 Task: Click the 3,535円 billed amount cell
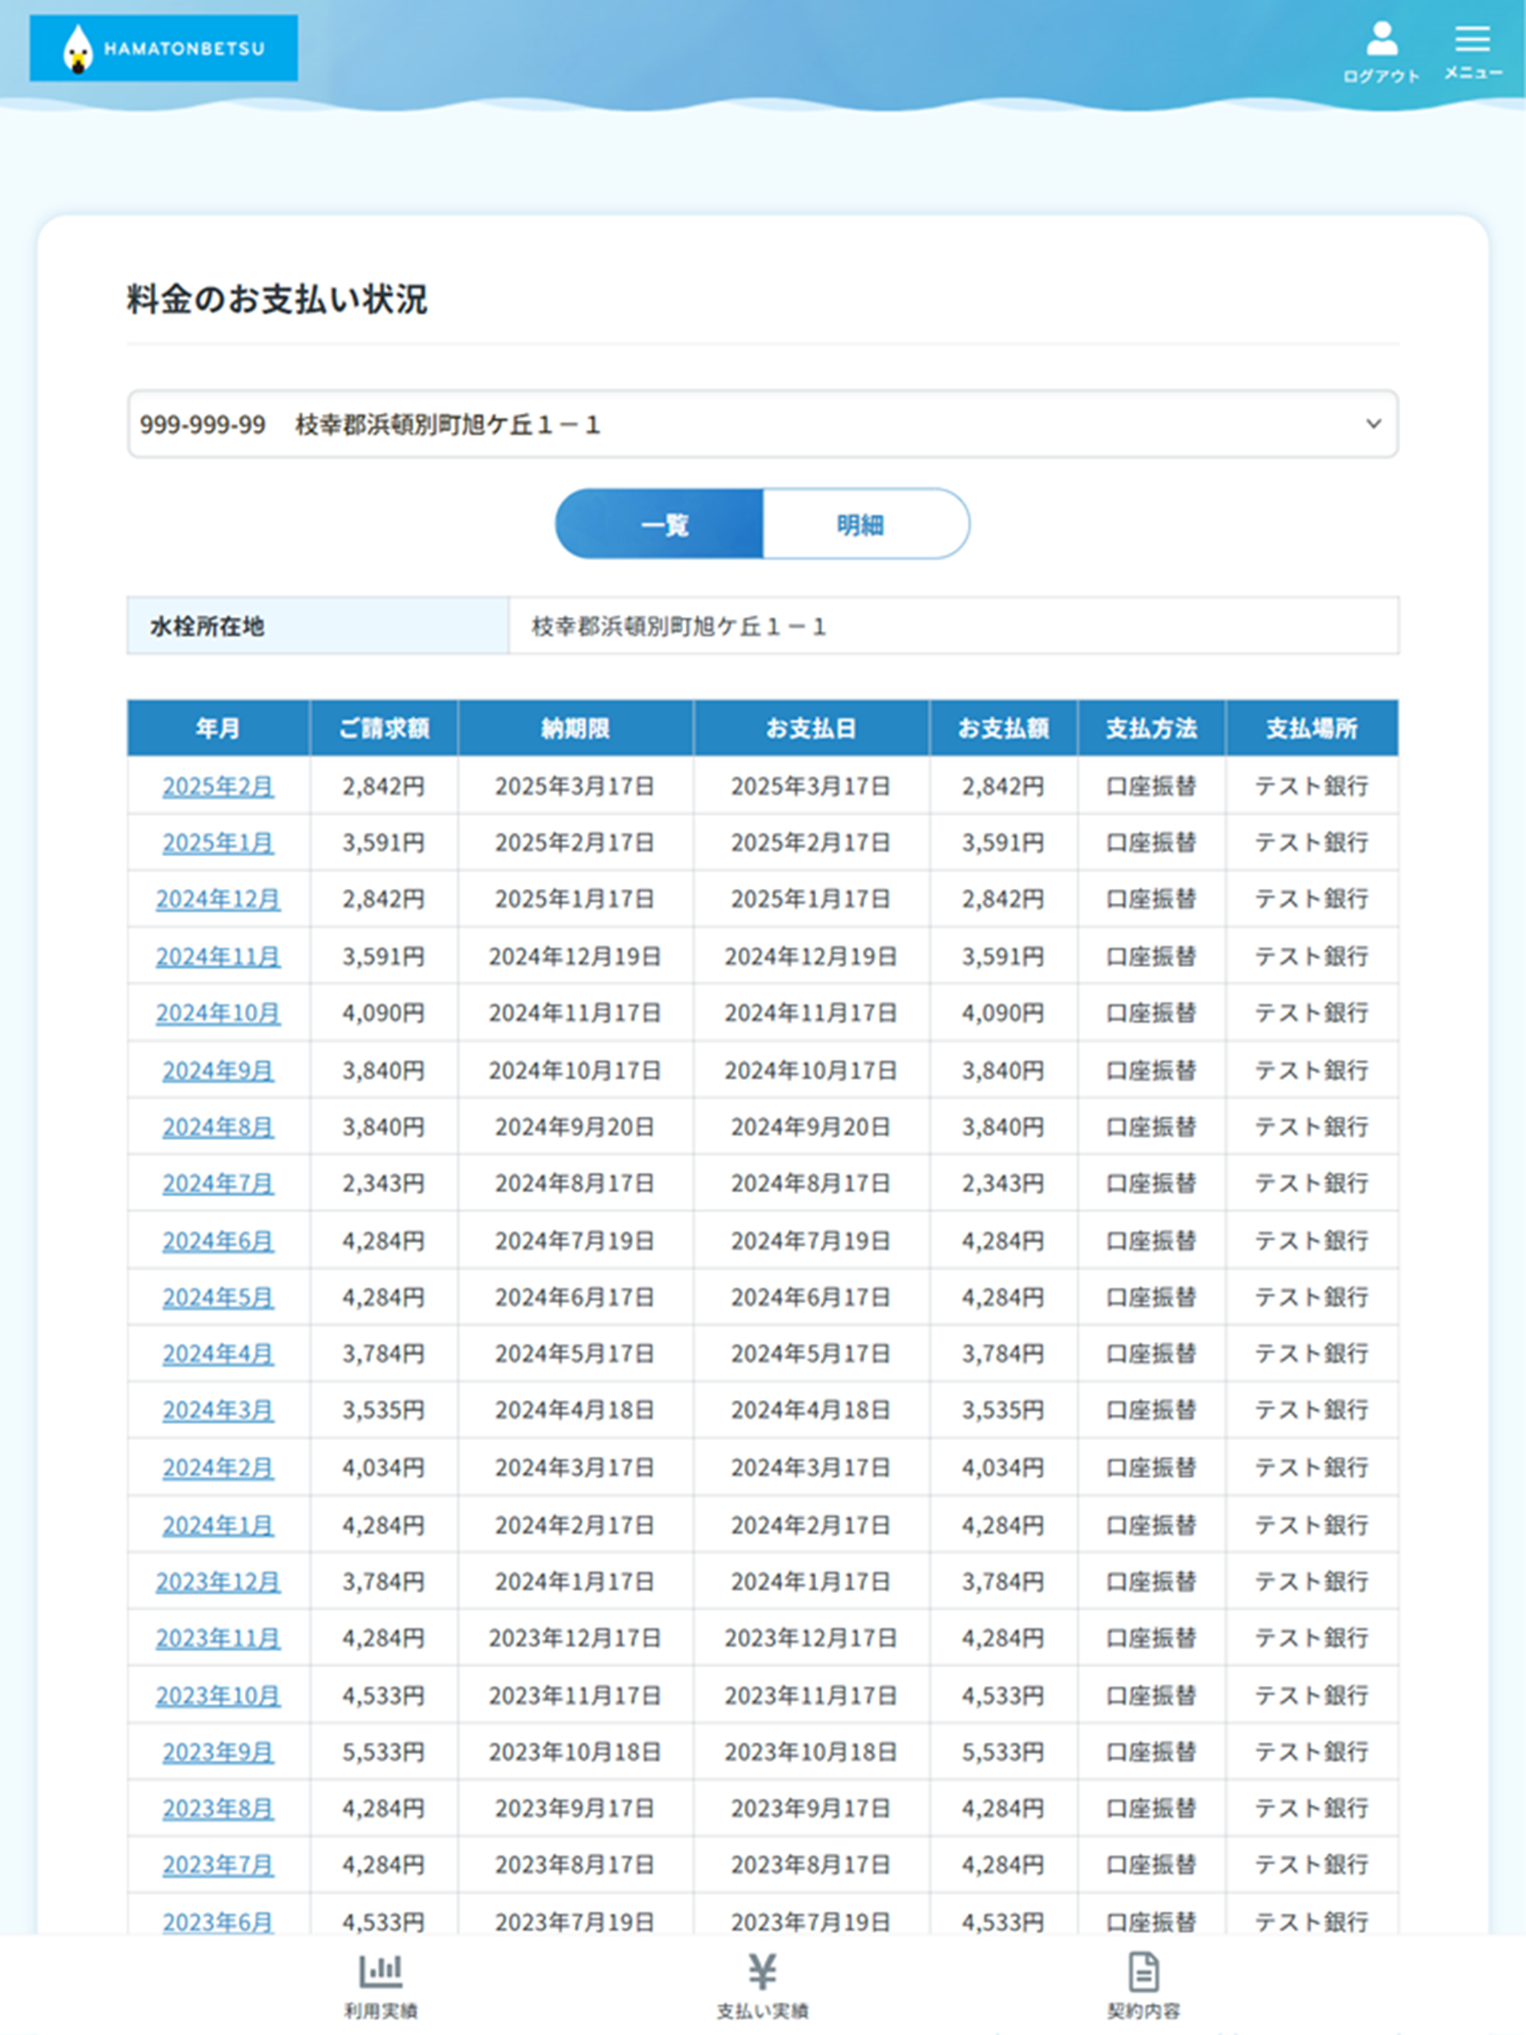[x=384, y=1410]
